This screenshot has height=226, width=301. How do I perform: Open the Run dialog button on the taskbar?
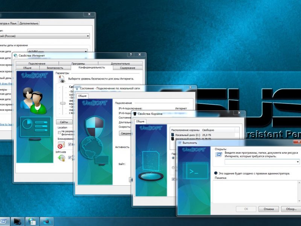3,221
